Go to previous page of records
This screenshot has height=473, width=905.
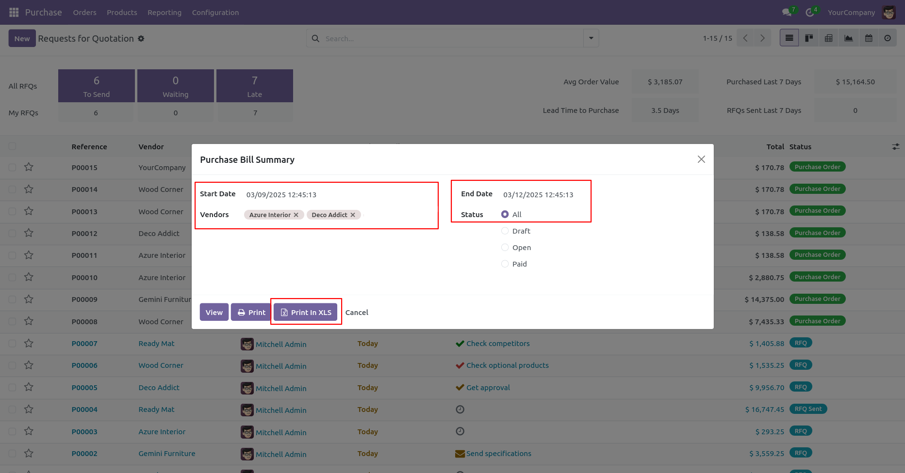pos(745,38)
